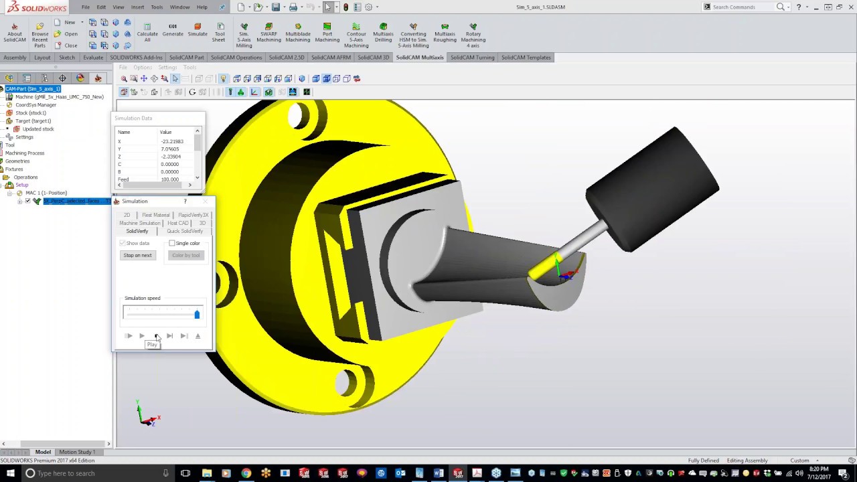857x482 pixels.
Task: Toggle the Single color checkbox
Action: click(x=172, y=243)
